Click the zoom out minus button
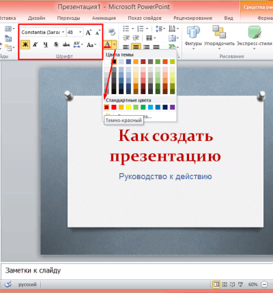This screenshot has width=273, height=293. click(264, 284)
